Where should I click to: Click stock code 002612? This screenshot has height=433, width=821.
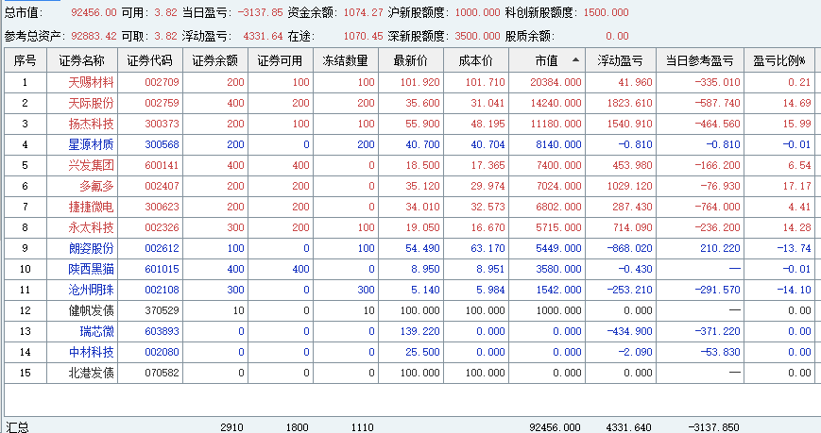162,248
